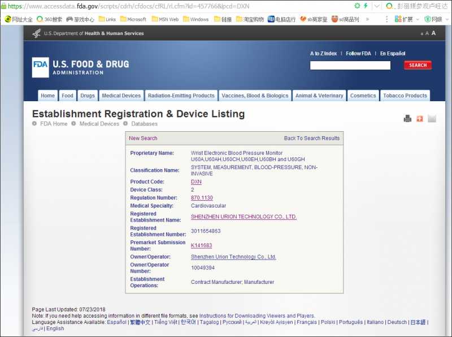Click the FDA Home breadcrumb
Image resolution: width=452 pixels, height=337 pixels.
click(54, 124)
